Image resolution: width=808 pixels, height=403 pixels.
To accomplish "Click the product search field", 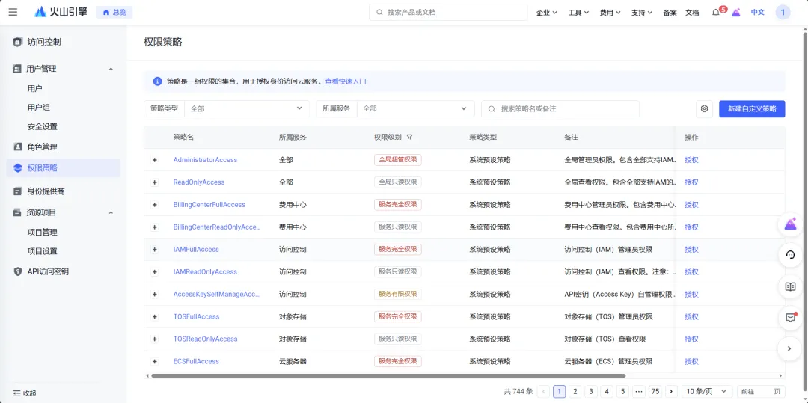I will click(448, 13).
